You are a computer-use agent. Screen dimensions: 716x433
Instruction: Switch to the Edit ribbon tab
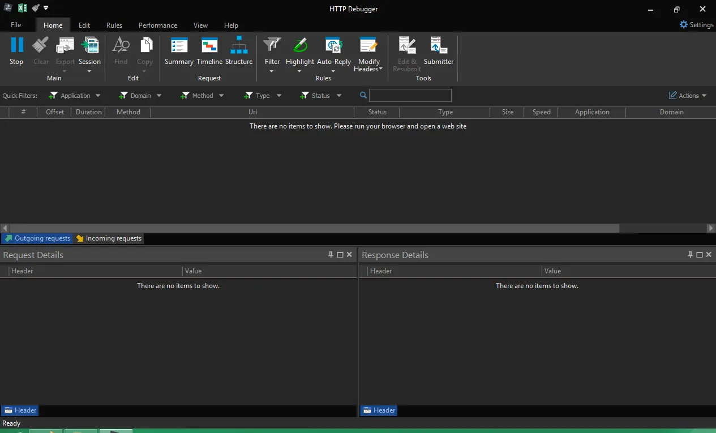(84, 25)
